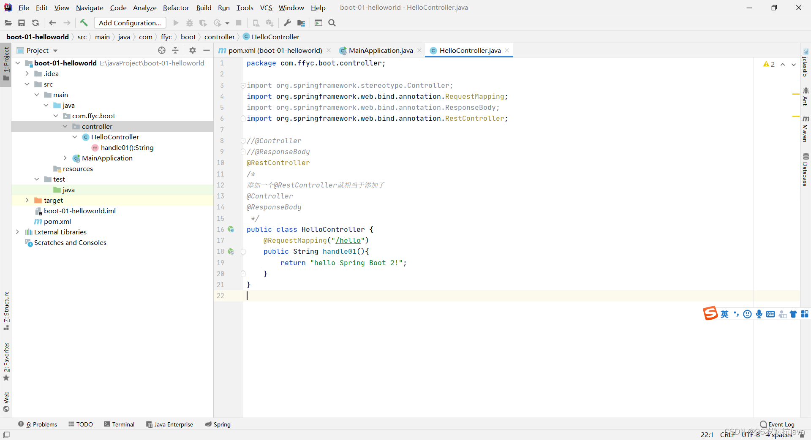Open the Analyze menu

pos(144,8)
